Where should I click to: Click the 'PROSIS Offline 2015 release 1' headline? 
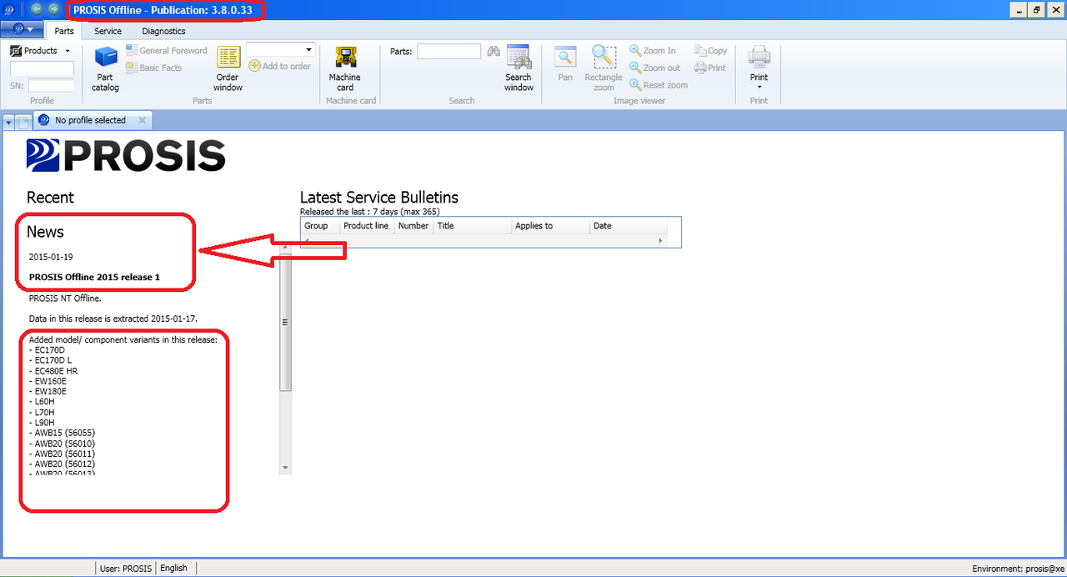point(94,277)
